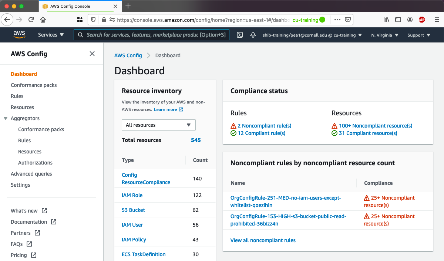Open top-level Rules in the sidebar

point(17,96)
